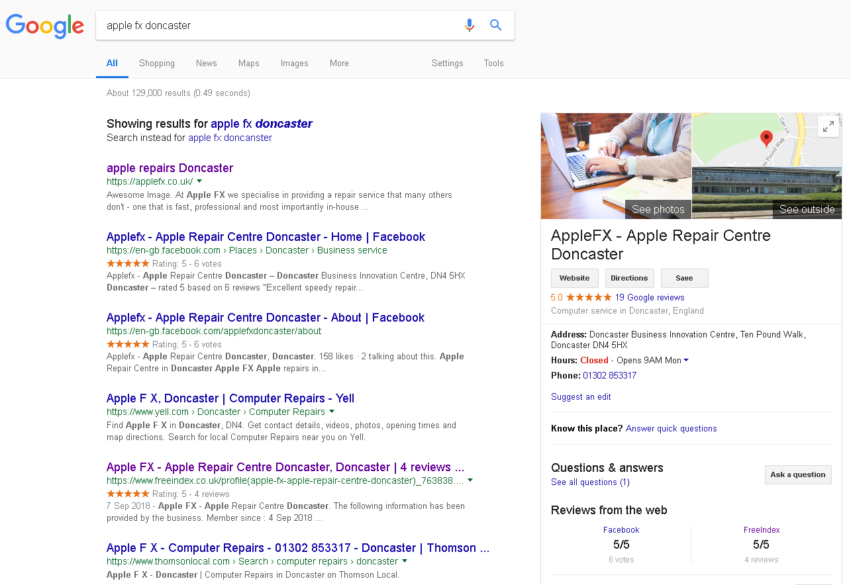Get Directions to AppleFX
851x585 pixels.
coord(630,279)
